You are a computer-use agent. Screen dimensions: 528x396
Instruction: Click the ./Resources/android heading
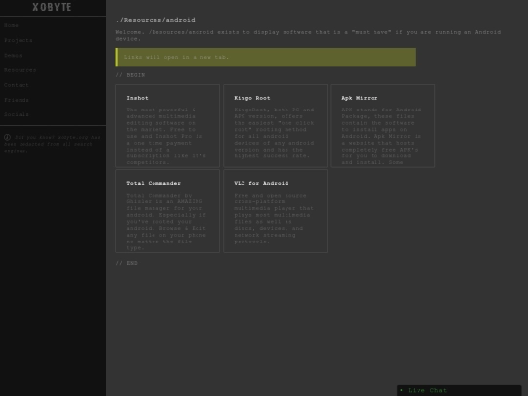pos(155,20)
